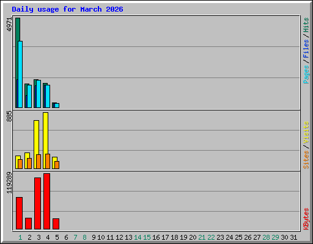Image resolution: width=313 pixels, height=244 pixels.
Task: Click day 6 on the x-axis
Action: (x=66, y=237)
